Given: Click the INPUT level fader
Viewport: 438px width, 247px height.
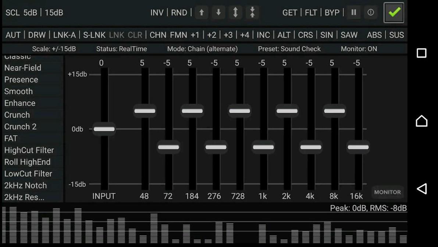Looking at the screenshot, I should point(104,129).
